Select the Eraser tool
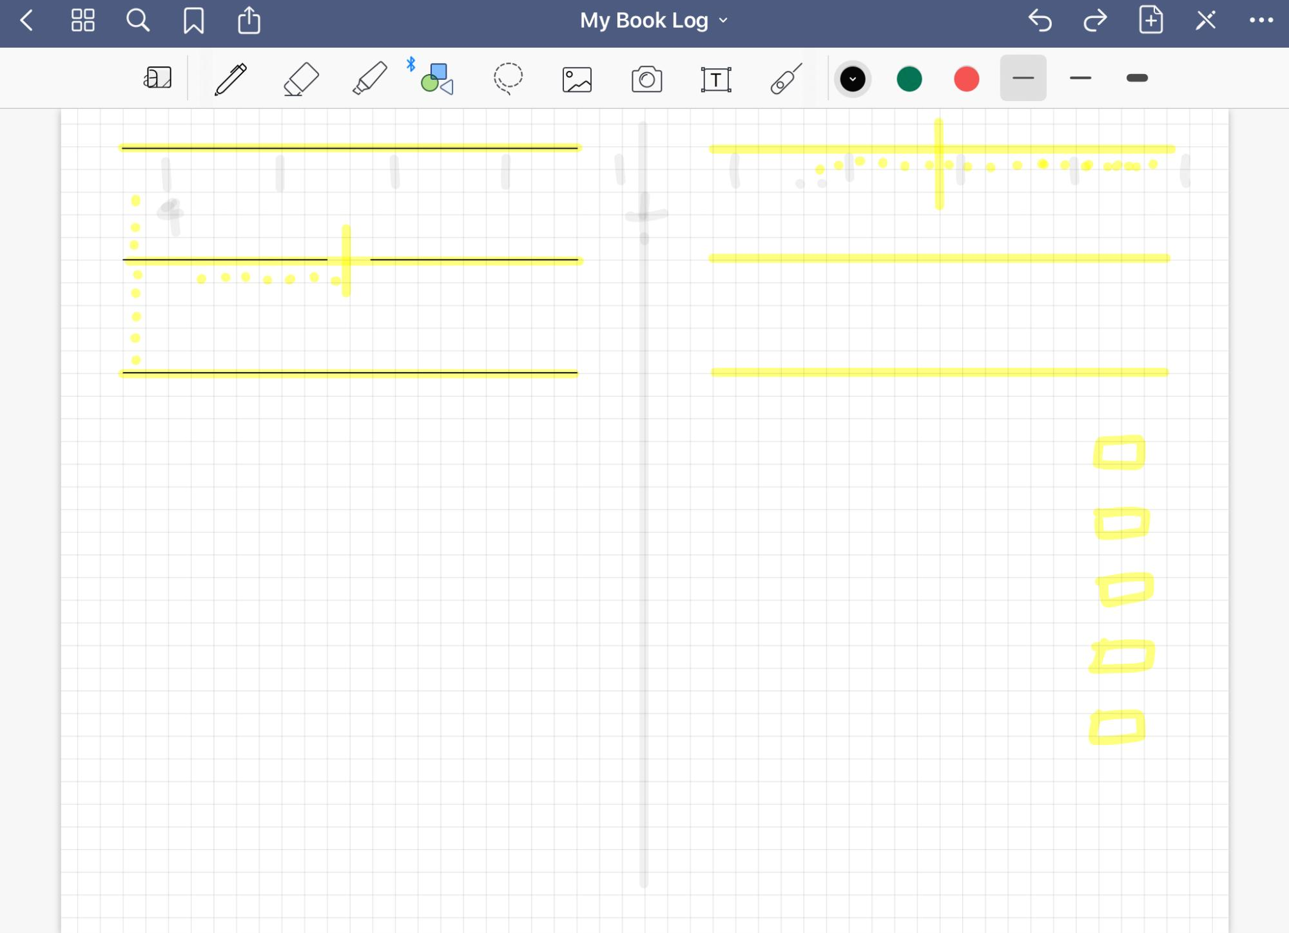Viewport: 1289px width, 933px height. pos(301,79)
